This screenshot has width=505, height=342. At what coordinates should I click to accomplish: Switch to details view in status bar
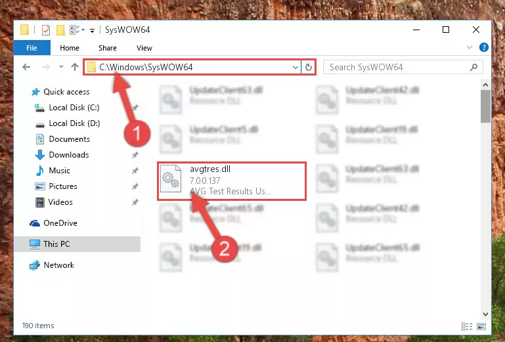467,326
